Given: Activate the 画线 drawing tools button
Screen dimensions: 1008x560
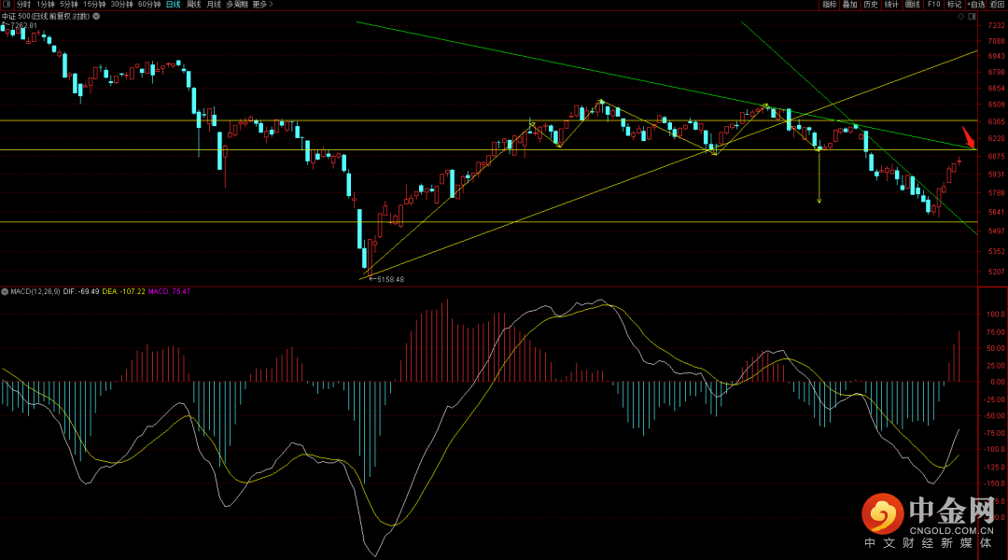Looking at the screenshot, I should [912, 5].
